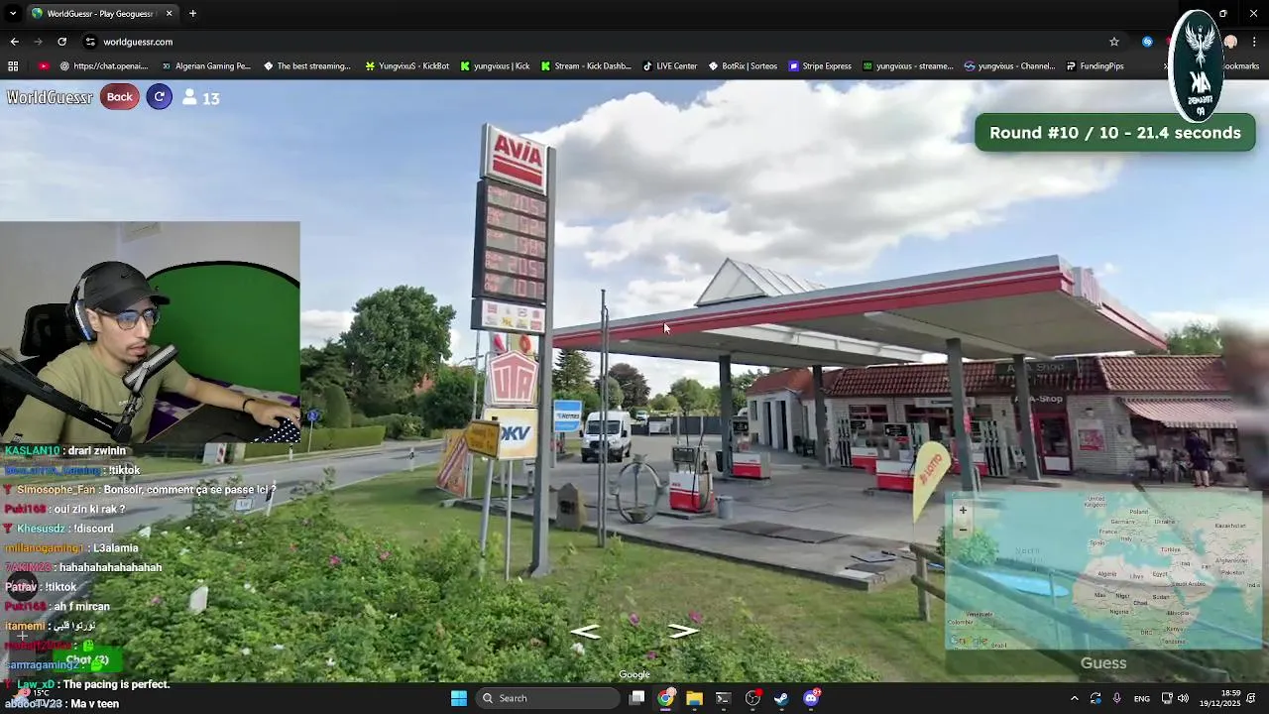Click the taskbar Search box
This screenshot has width=1269, height=714.
tap(546, 698)
